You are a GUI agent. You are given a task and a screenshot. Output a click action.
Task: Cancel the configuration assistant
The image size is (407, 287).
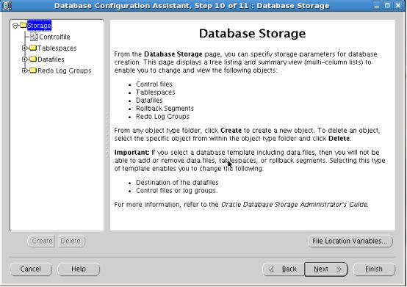[x=31, y=269]
